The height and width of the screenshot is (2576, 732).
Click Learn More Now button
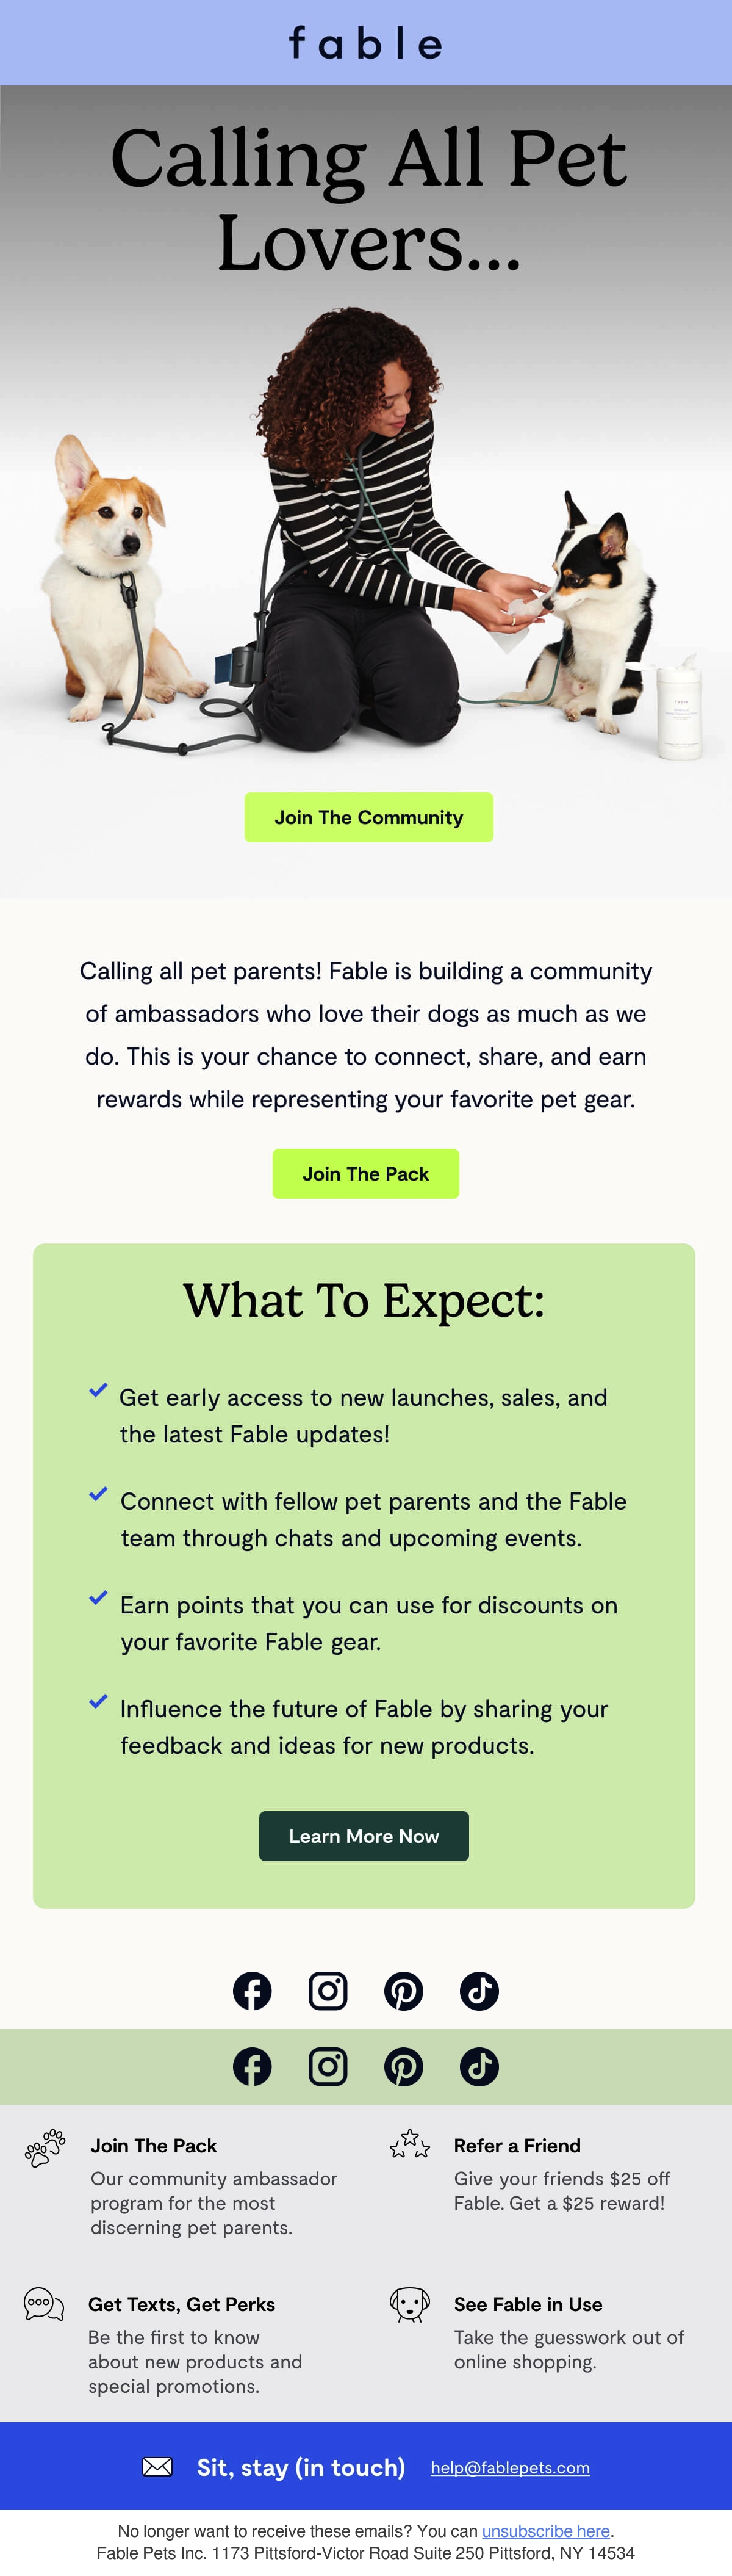click(364, 1835)
